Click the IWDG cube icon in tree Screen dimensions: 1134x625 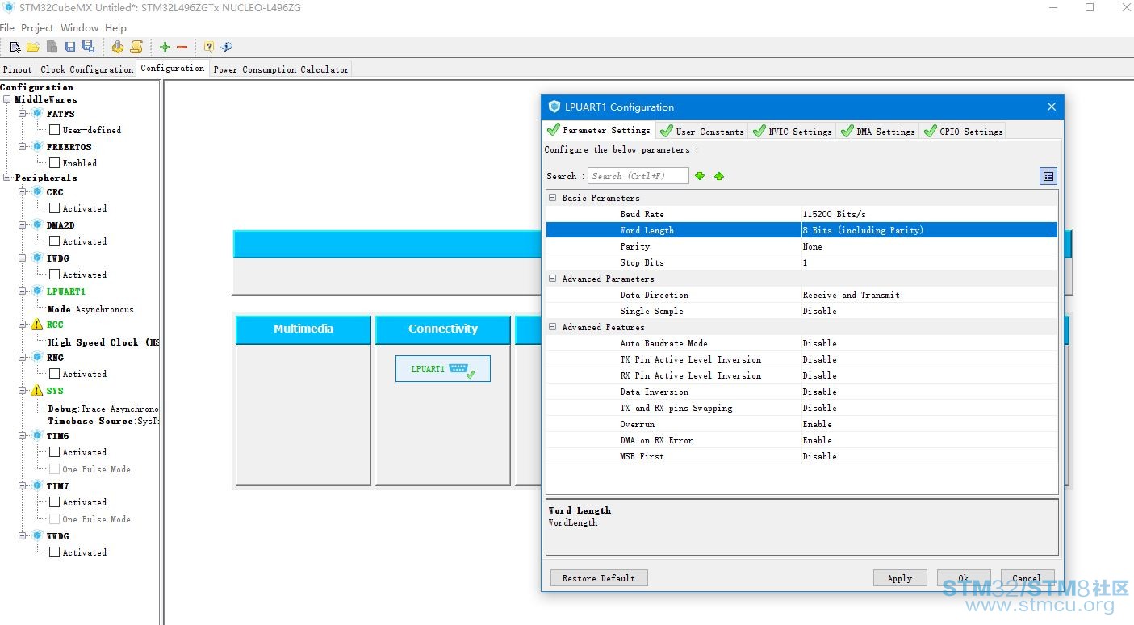pyautogui.click(x=36, y=258)
